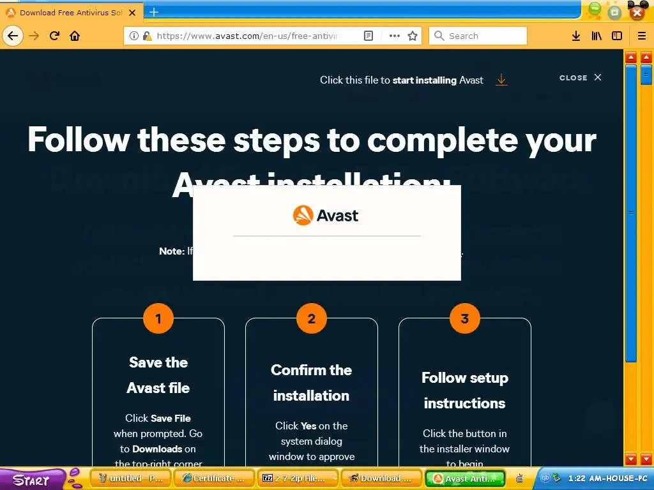Close the Download Free Antivirus tab
This screenshot has height=490, width=654.
point(132,13)
